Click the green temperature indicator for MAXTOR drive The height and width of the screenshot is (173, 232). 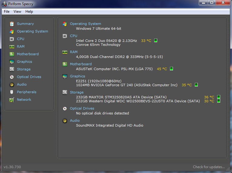[x=219, y=97]
